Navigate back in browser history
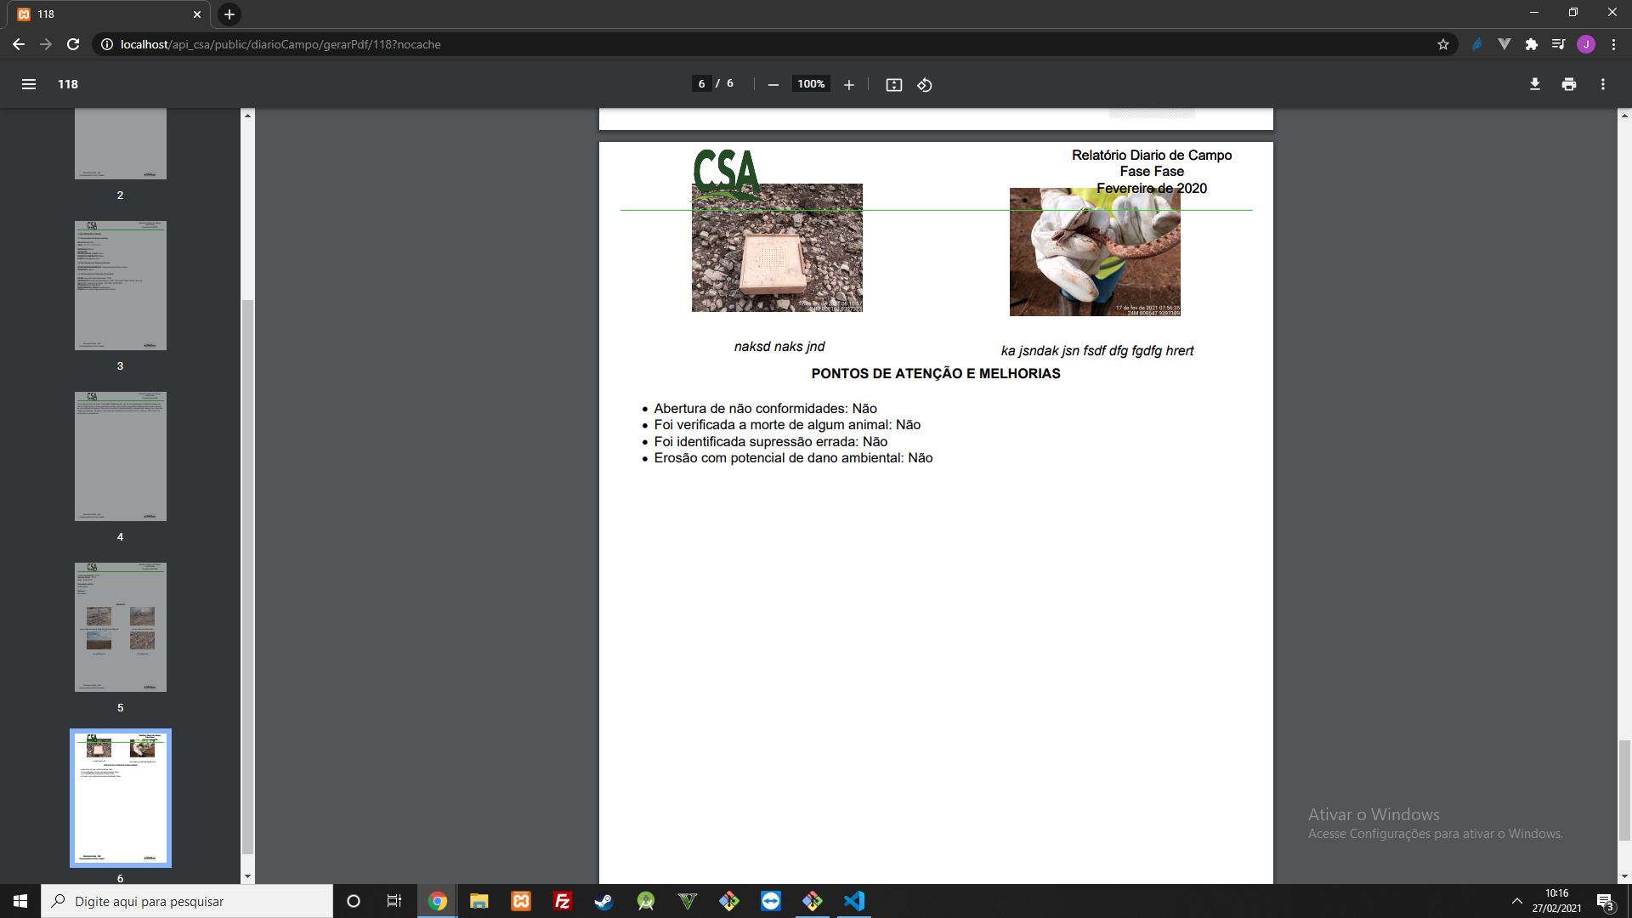The width and height of the screenshot is (1632, 918). pyautogui.click(x=19, y=44)
